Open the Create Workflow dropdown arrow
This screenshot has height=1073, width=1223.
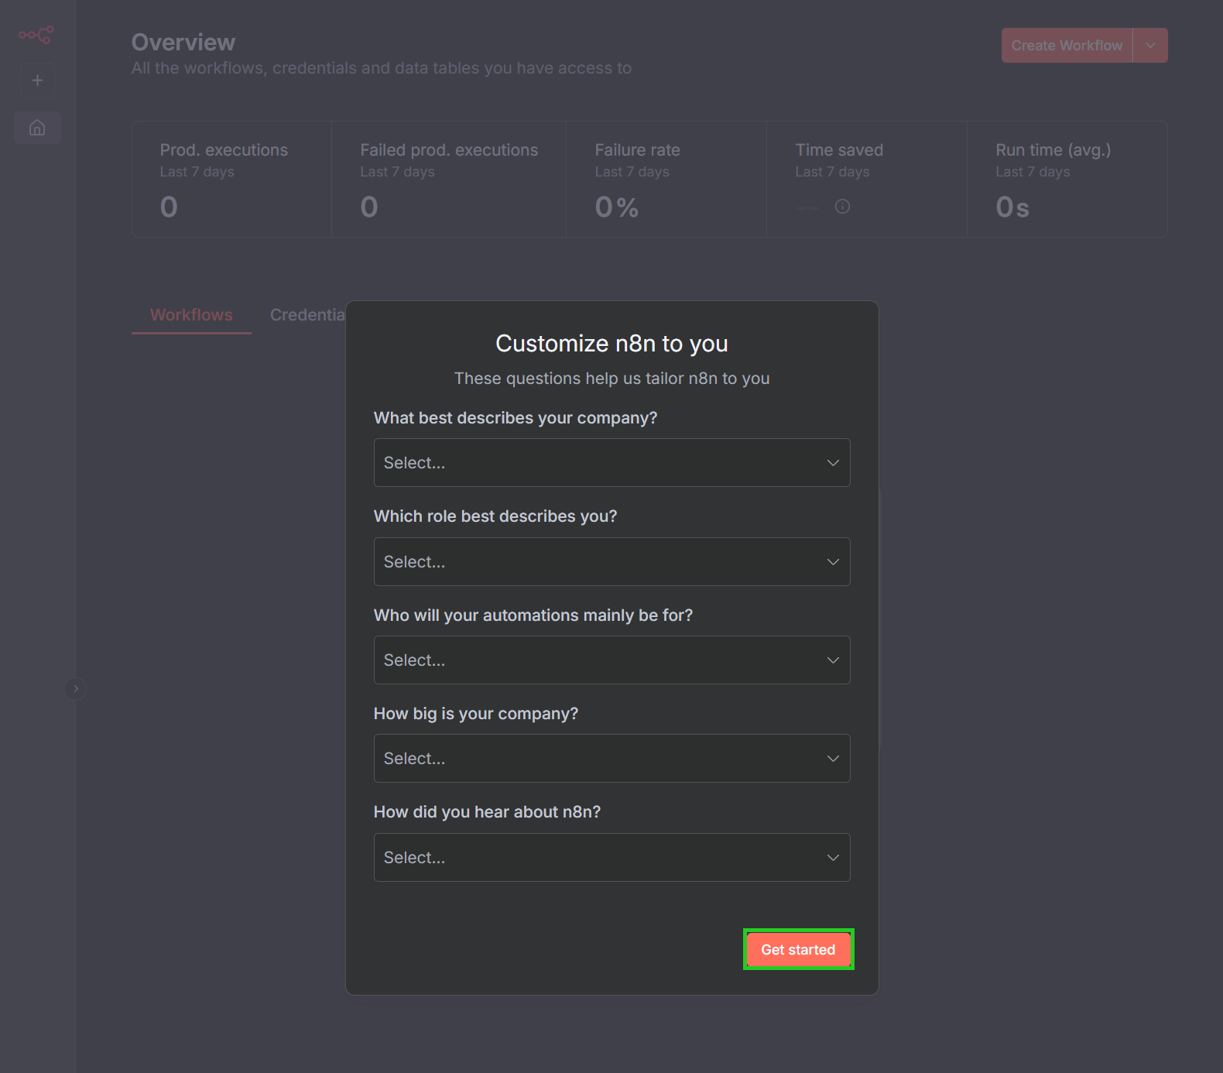coord(1150,45)
